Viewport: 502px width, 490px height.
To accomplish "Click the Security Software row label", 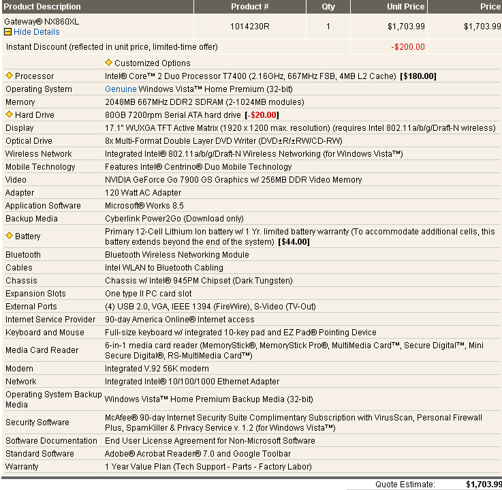I will pyautogui.click(x=37, y=423).
